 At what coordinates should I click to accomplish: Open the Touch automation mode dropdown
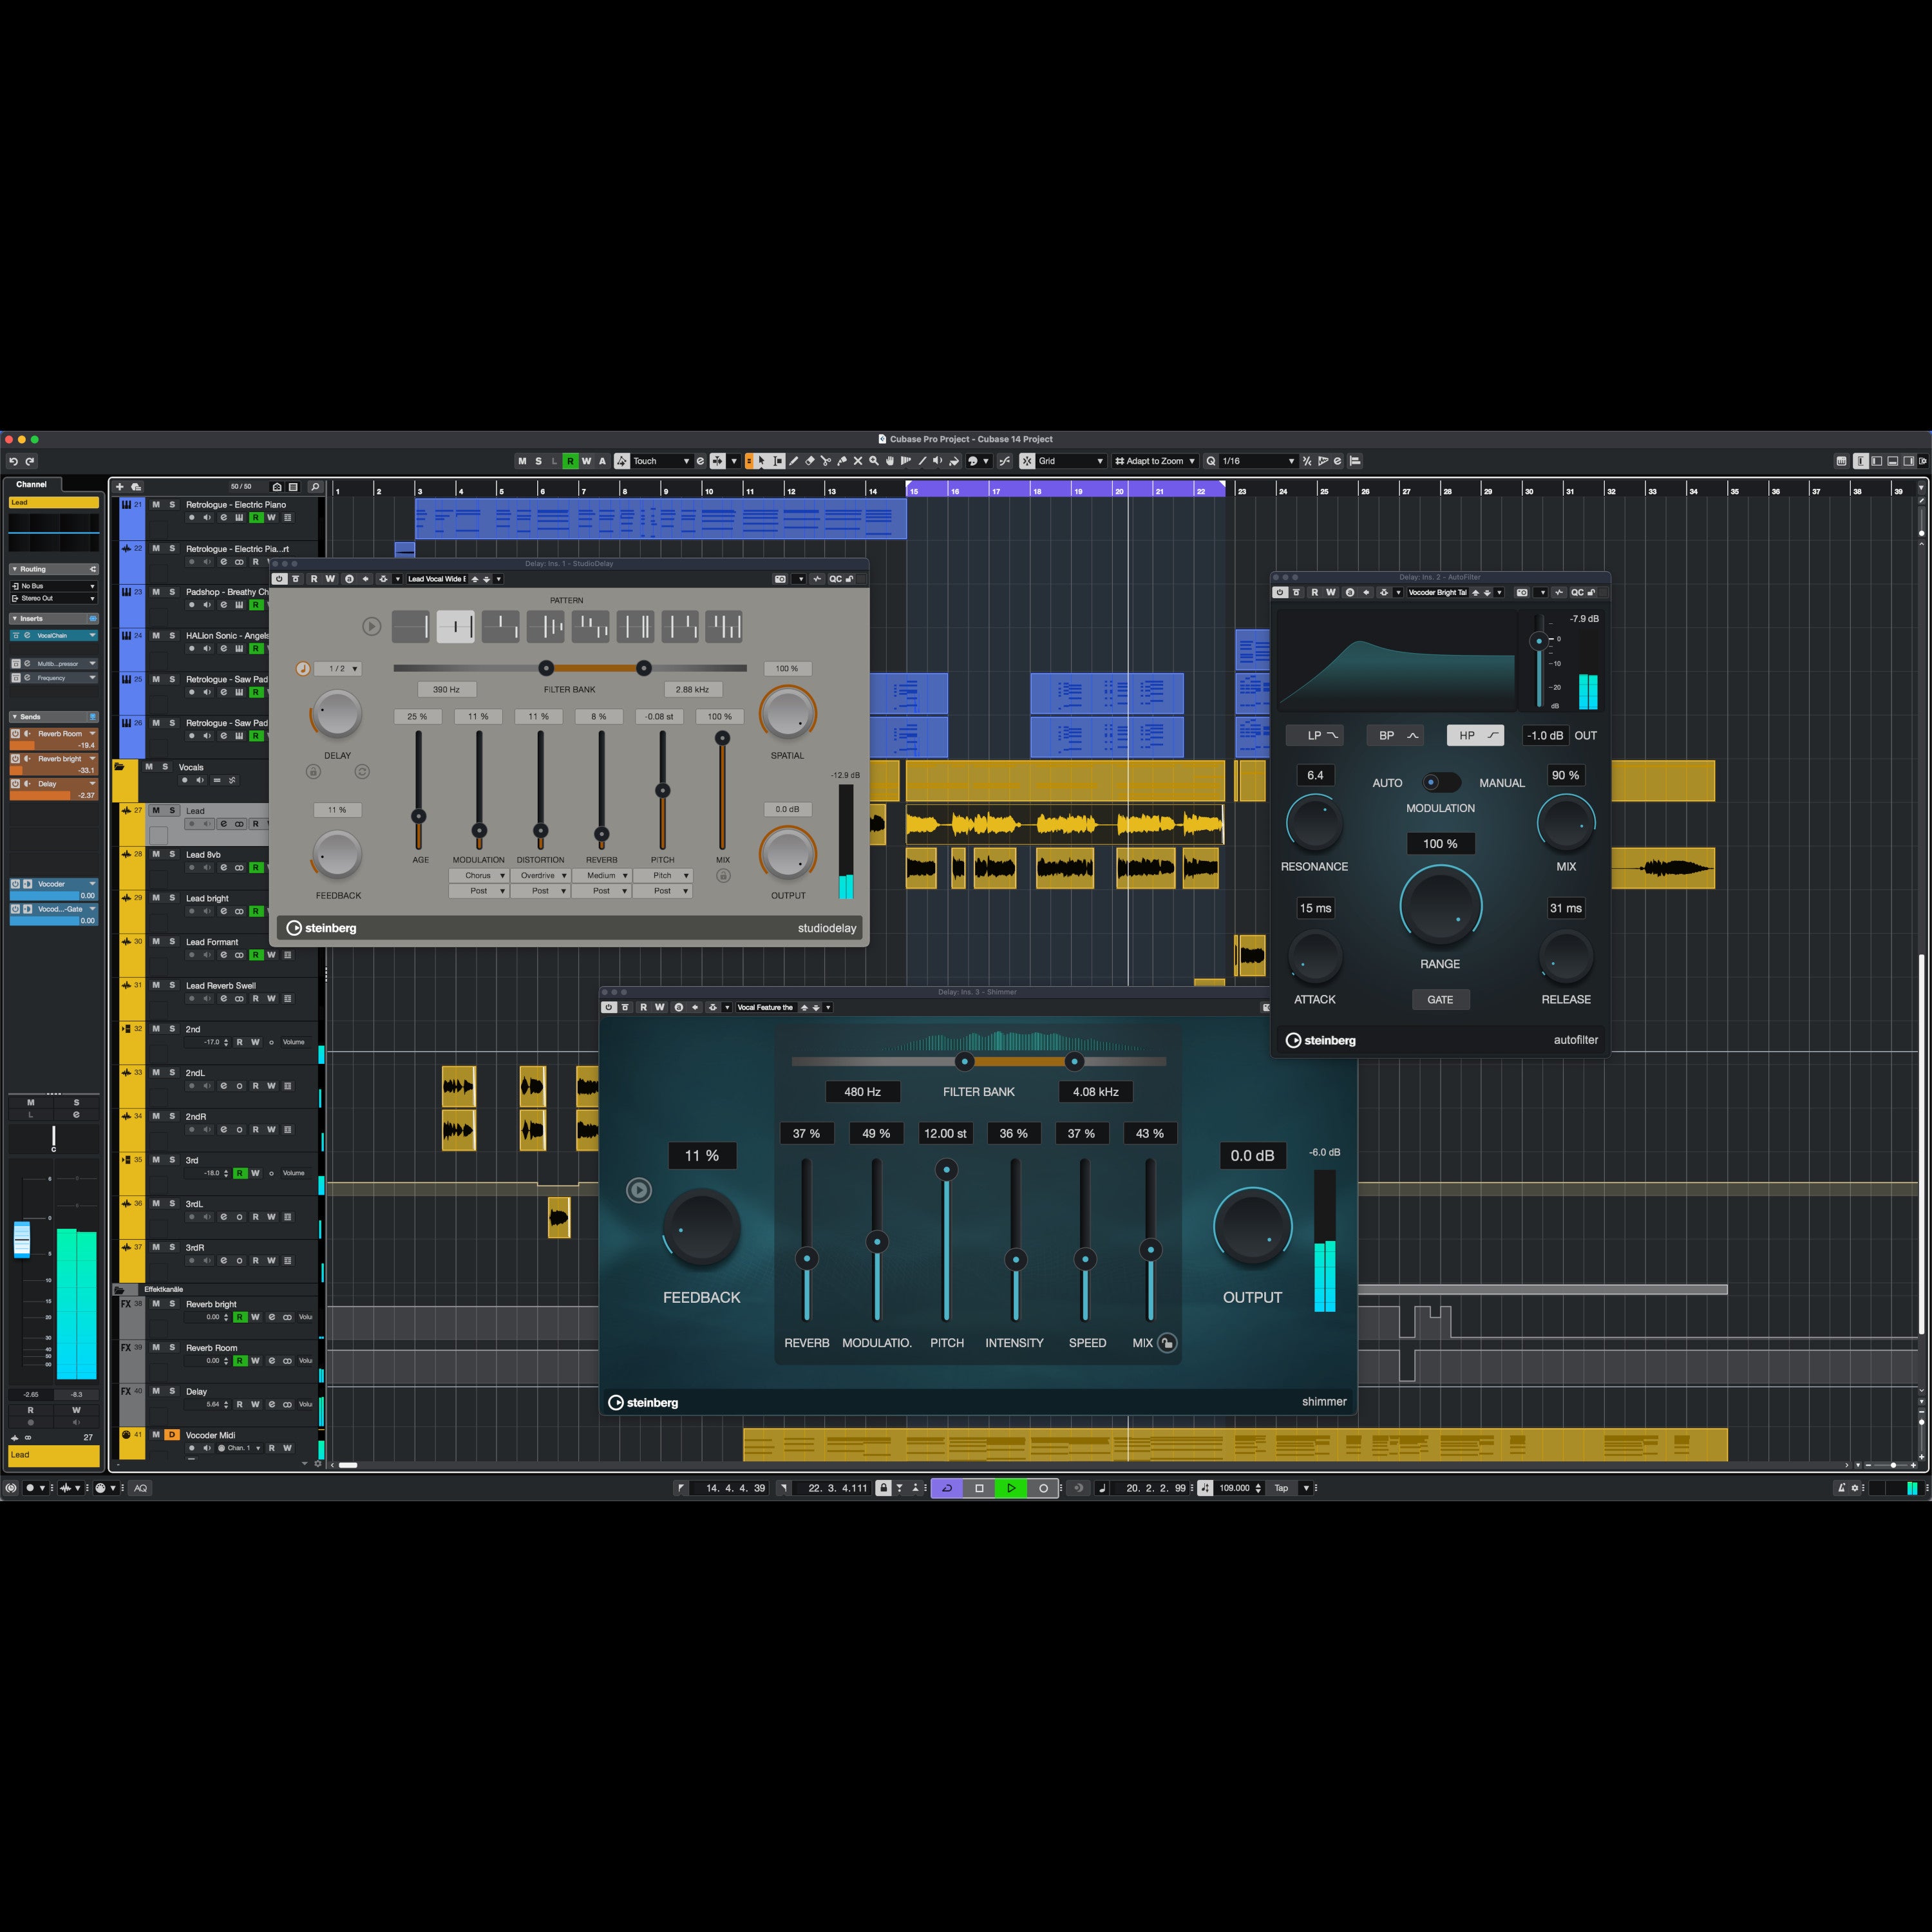[x=661, y=461]
